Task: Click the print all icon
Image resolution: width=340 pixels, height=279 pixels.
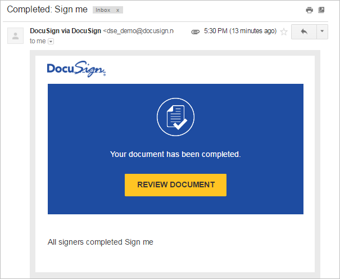Action: (x=309, y=10)
